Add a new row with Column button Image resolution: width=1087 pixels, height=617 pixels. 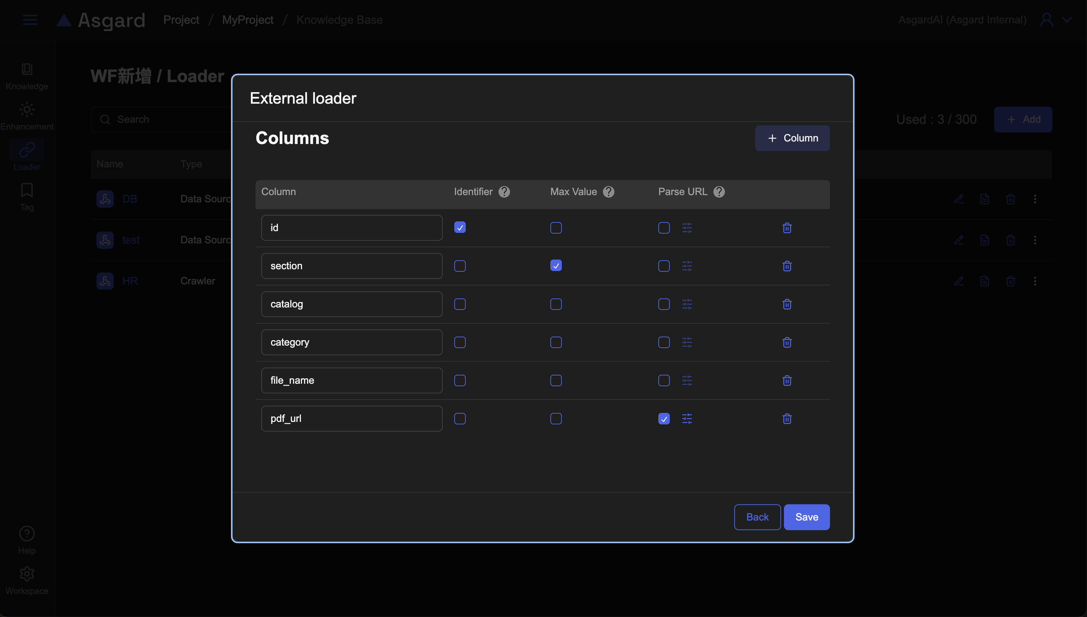tap(792, 138)
